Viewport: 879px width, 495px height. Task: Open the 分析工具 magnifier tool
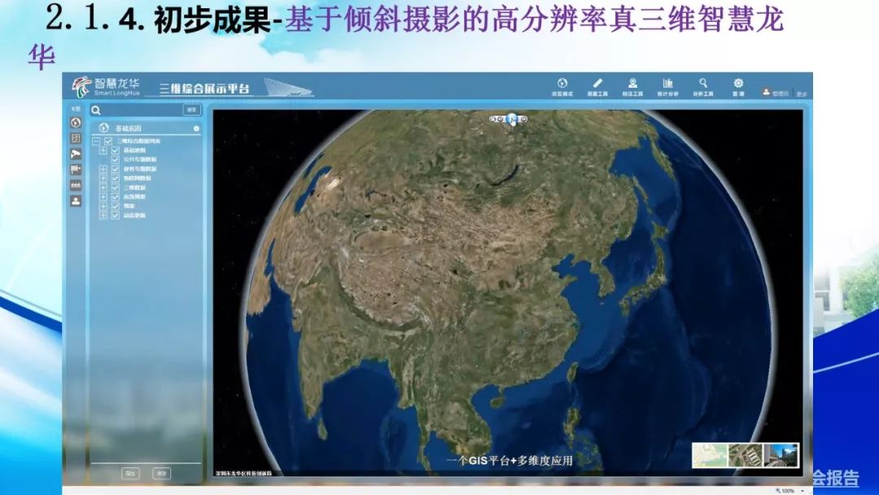point(703,87)
